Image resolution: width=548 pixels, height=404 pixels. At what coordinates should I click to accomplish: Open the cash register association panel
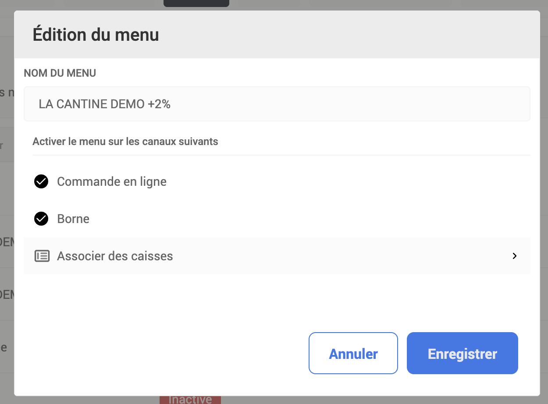click(x=277, y=256)
